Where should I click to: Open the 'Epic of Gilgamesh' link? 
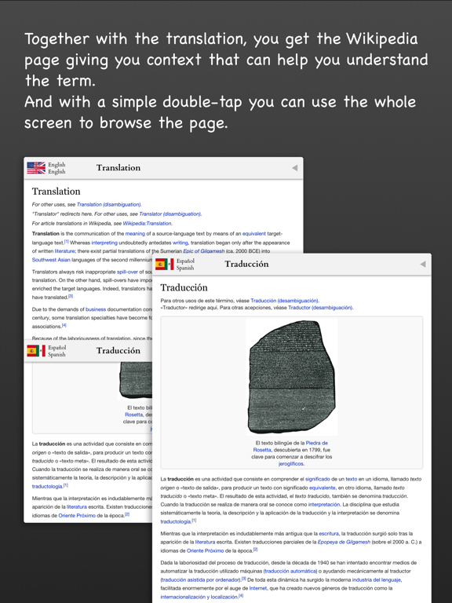coord(204,251)
